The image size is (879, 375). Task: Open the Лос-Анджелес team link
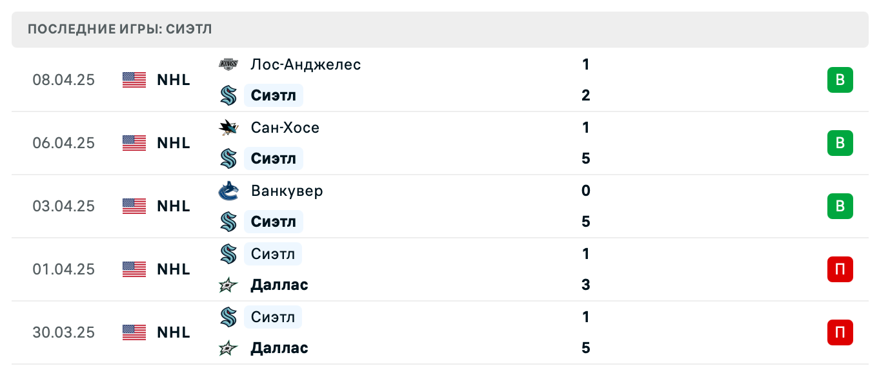coord(306,64)
